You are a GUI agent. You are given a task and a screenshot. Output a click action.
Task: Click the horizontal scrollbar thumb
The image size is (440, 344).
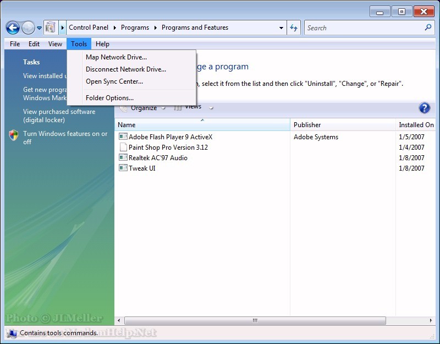click(x=255, y=320)
